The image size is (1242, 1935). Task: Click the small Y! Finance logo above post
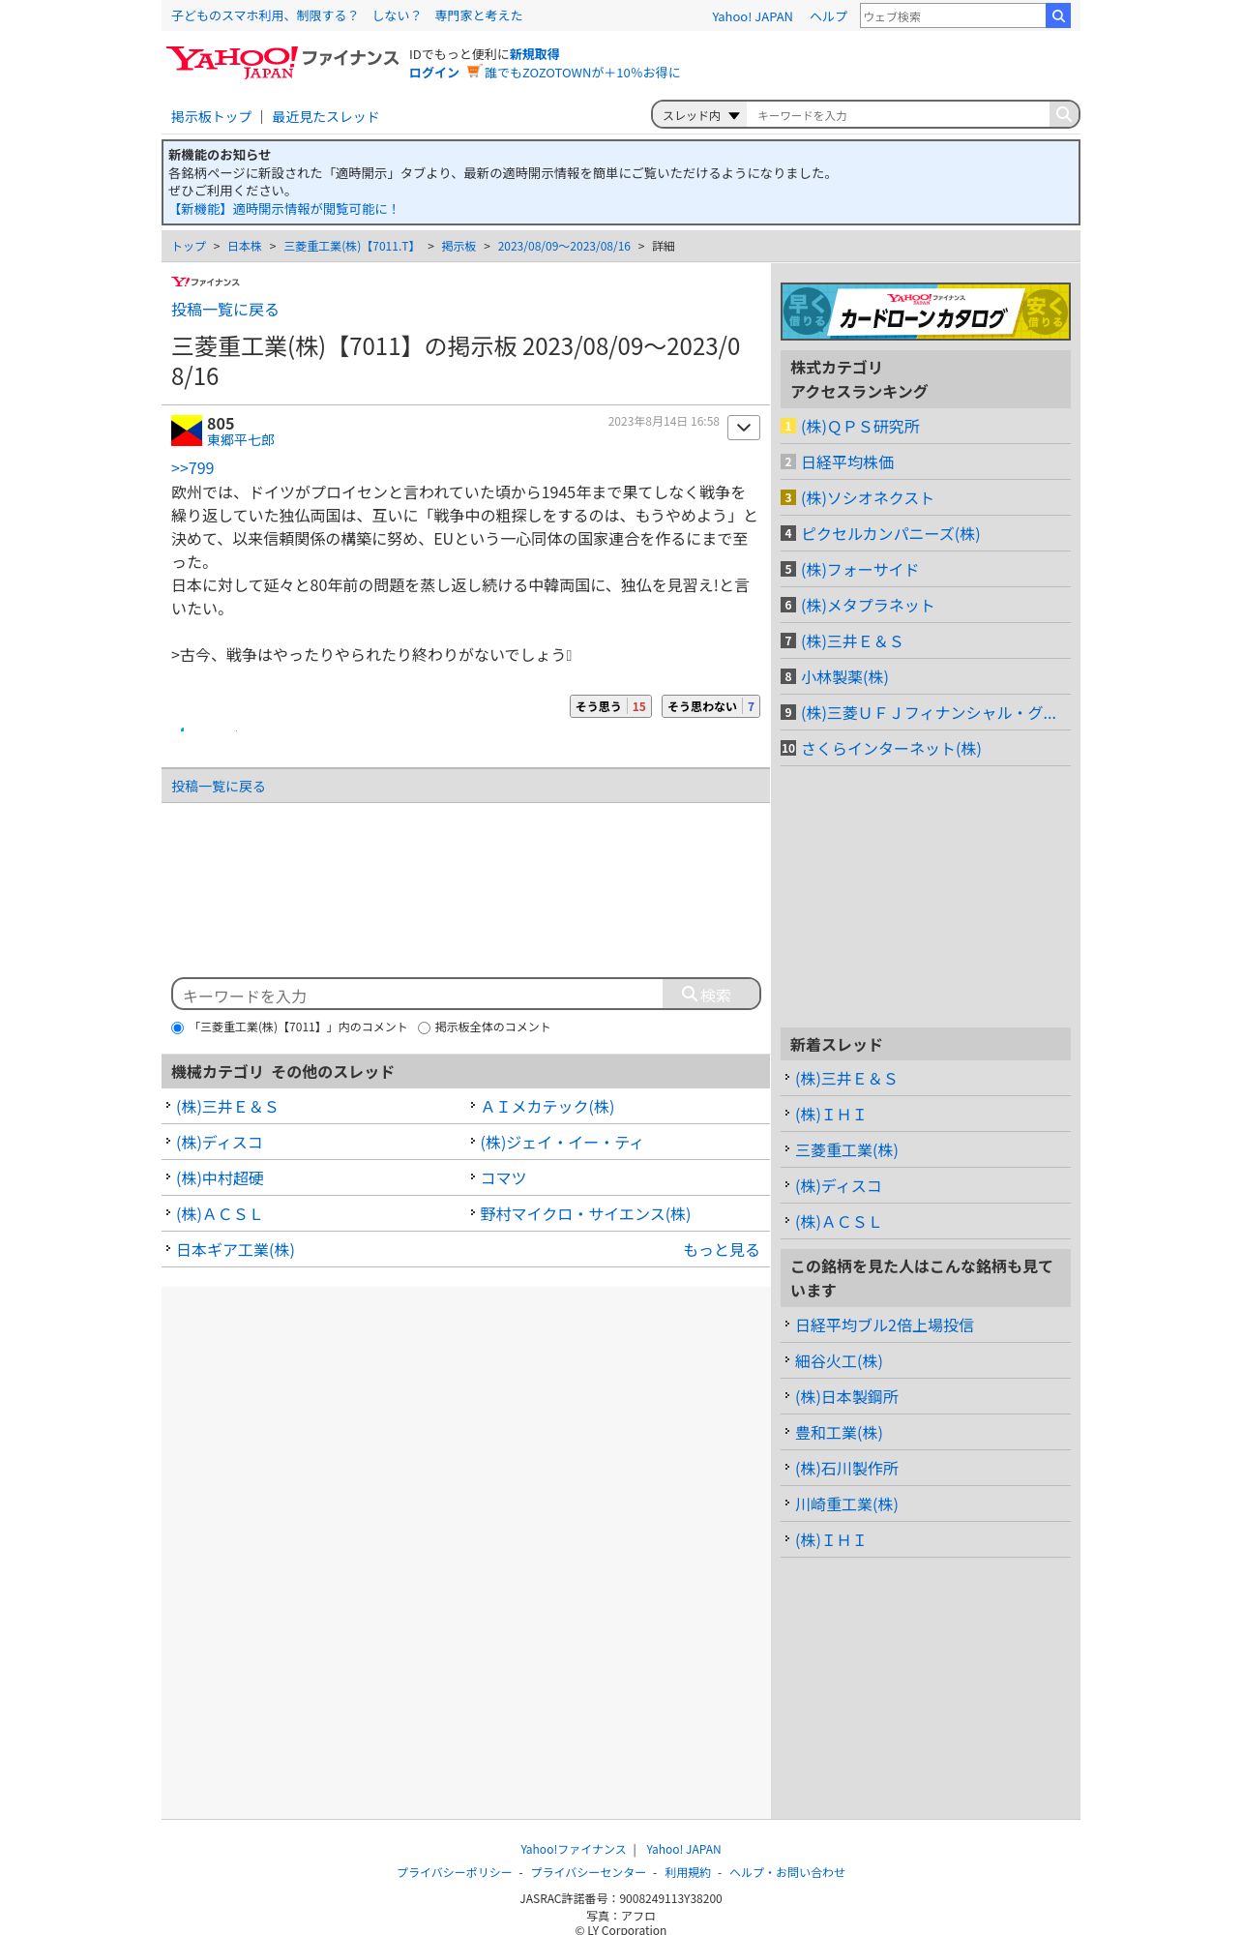pos(205,282)
